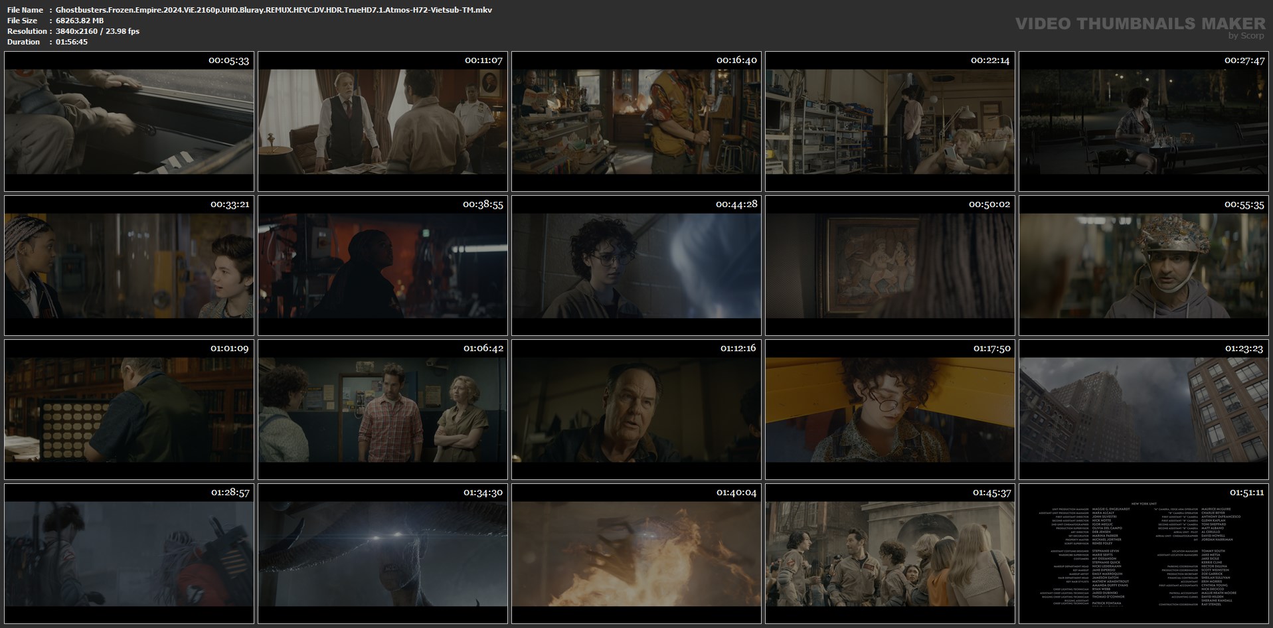Choose the 00:50:02 painting thumbnail
Viewport: 1273px width, 628px height.
point(890,266)
